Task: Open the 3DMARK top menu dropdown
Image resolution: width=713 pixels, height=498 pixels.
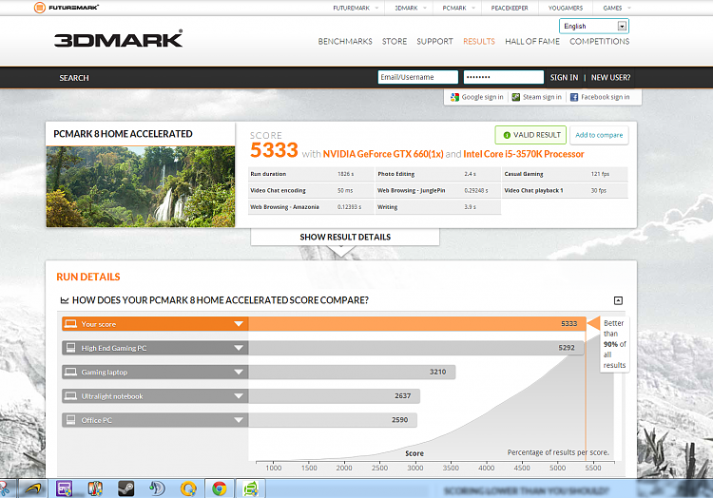Action: pyautogui.click(x=411, y=8)
